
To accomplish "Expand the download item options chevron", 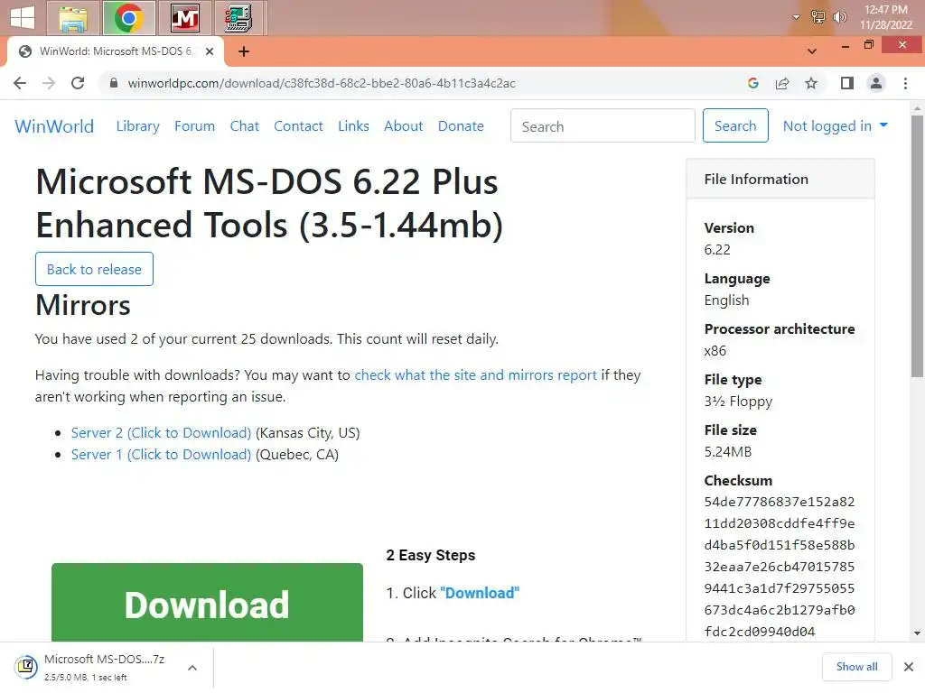I will [x=192, y=667].
